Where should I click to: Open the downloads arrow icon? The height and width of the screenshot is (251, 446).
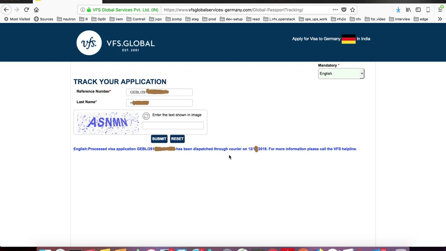pyautogui.click(x=398, y=10)
